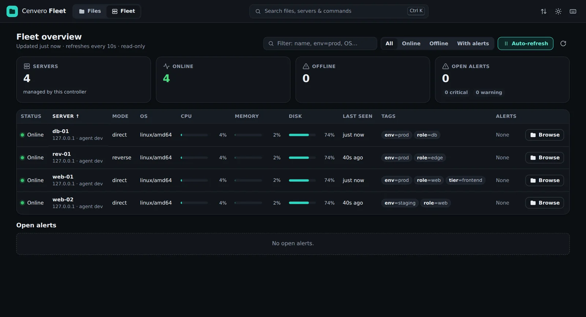Sort by the Last Seen column header
The image size is (586, 317).
(357, 116)
